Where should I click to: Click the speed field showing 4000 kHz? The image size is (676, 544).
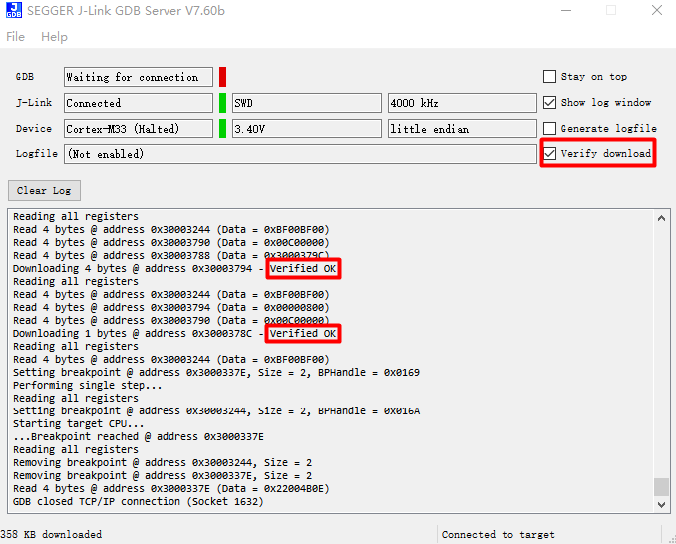pos(463,103)
